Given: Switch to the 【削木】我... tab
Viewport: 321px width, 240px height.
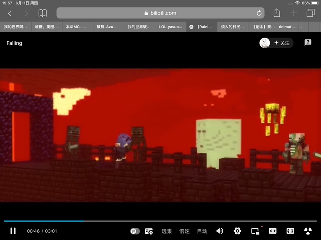Looking at the screenshot, I should pos(264,27).
